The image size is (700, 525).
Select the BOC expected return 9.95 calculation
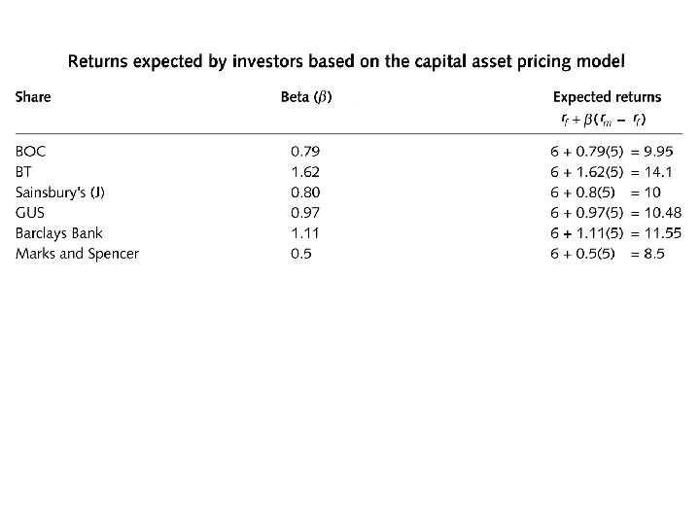click(612, 152)
